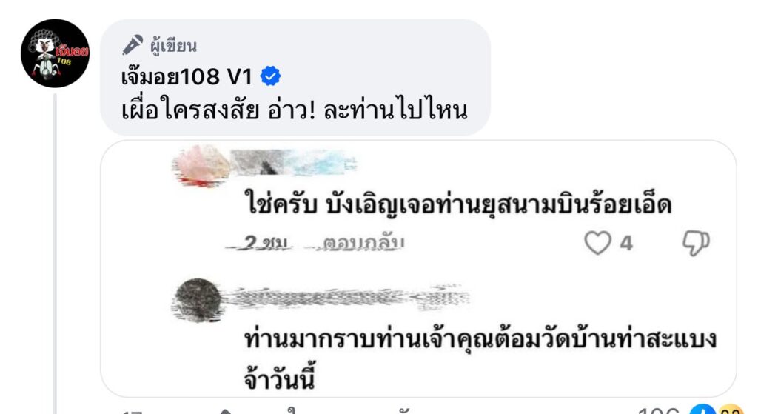Open the first commenter's blurred name

[294, 162]
